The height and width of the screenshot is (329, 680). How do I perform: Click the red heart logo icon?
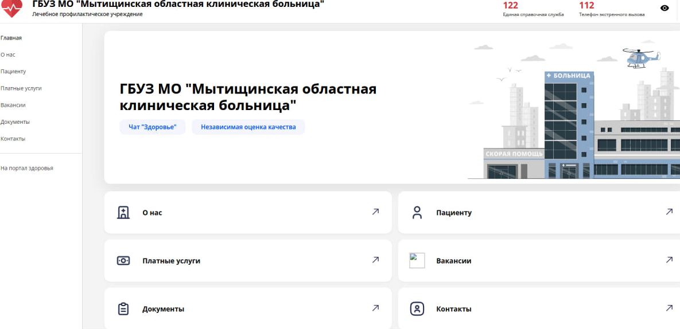(x=13, y=8)
